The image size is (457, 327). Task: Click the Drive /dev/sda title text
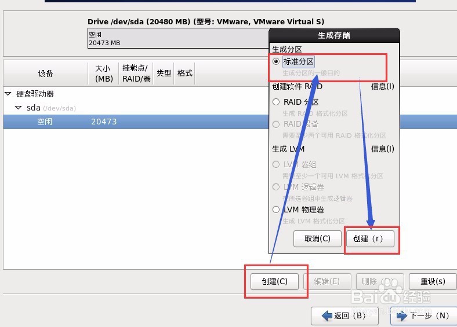pos(206,21)
